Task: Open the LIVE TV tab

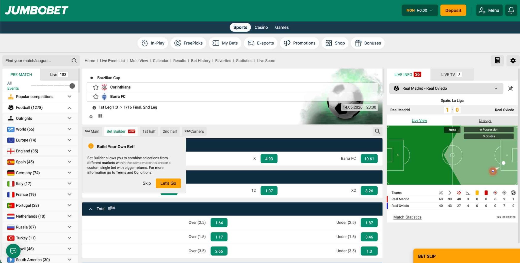Action: pos(452,74)
